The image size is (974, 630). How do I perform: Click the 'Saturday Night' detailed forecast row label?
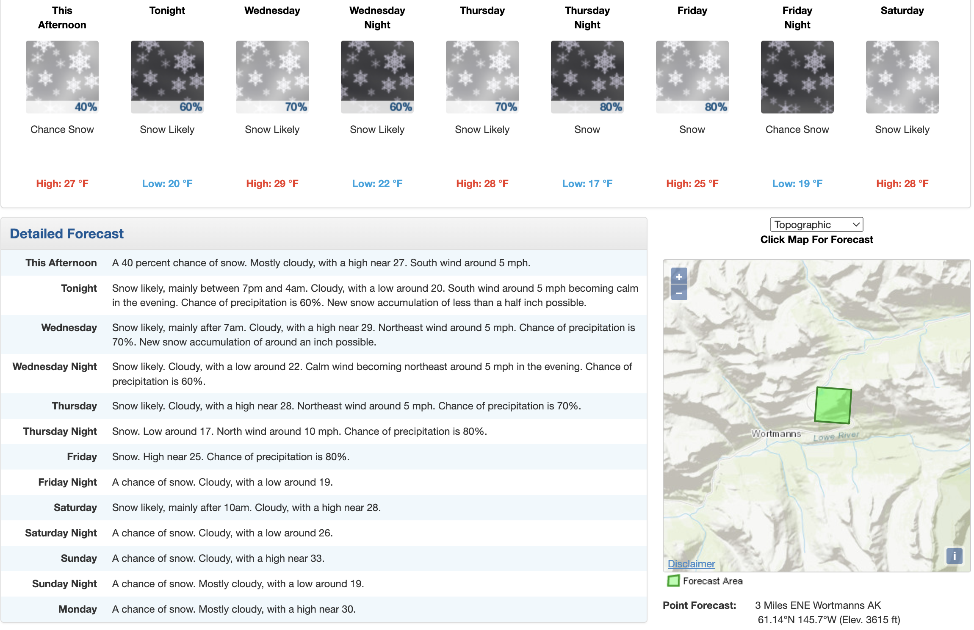coord(61,533)
